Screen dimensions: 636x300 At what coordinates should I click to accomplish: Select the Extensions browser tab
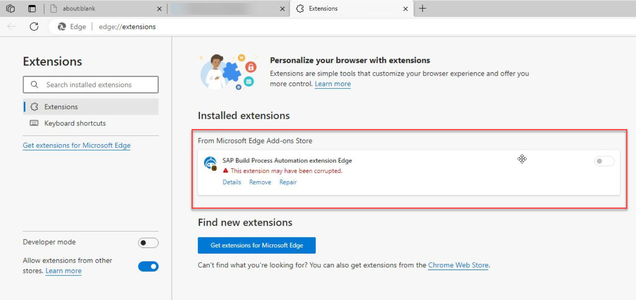coord(351,9)
